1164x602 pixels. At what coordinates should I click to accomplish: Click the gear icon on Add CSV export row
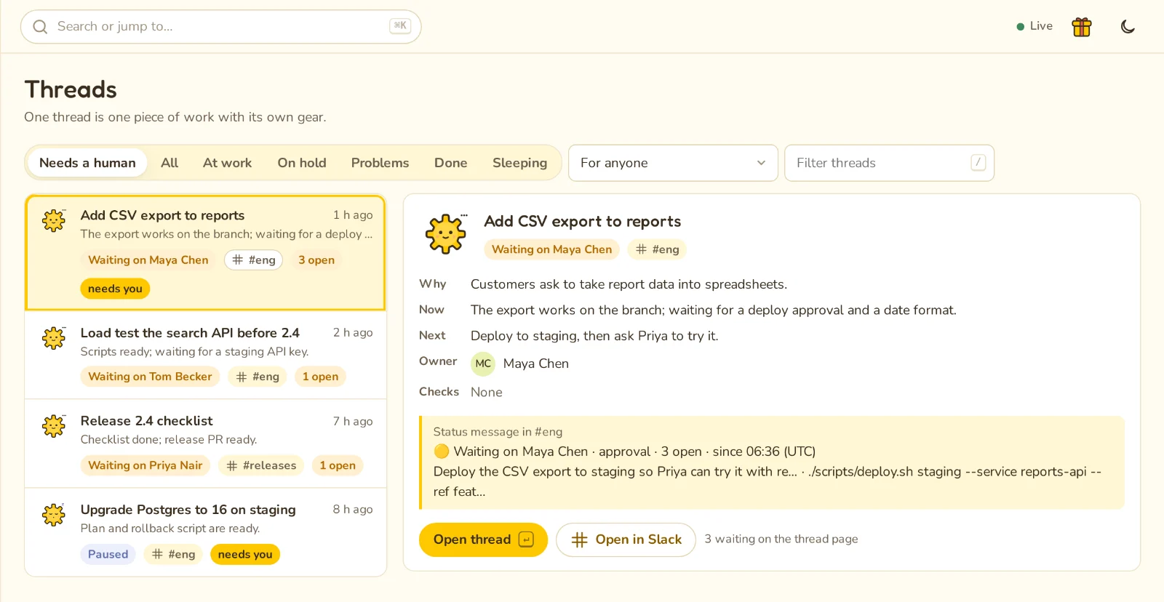pyautogui.click(x=54, y=220)
